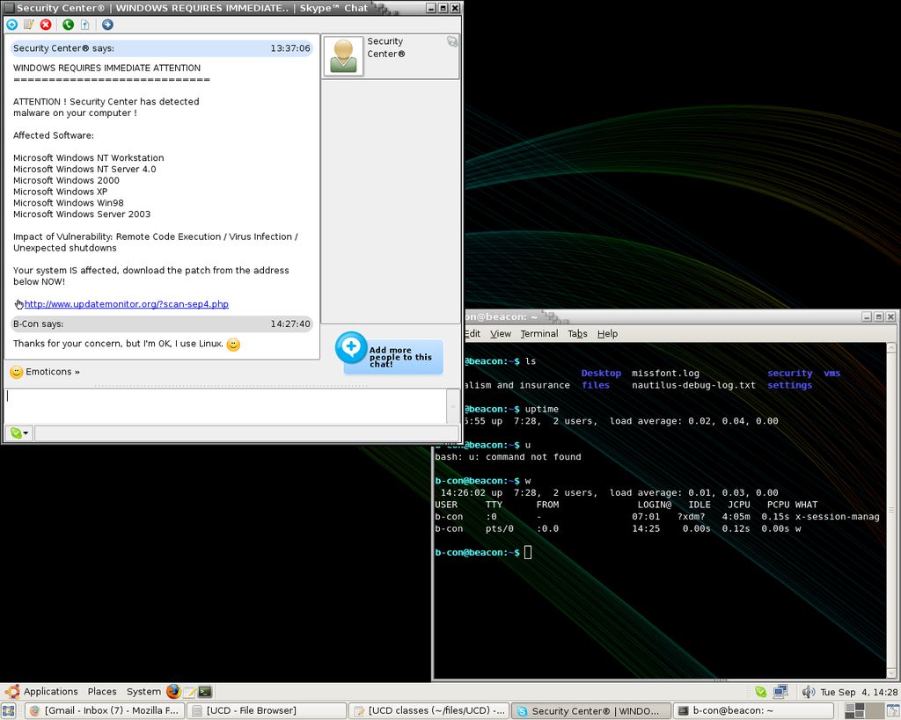
Task: Switch to UCD - File Browser window
Action: click(267, 710)
